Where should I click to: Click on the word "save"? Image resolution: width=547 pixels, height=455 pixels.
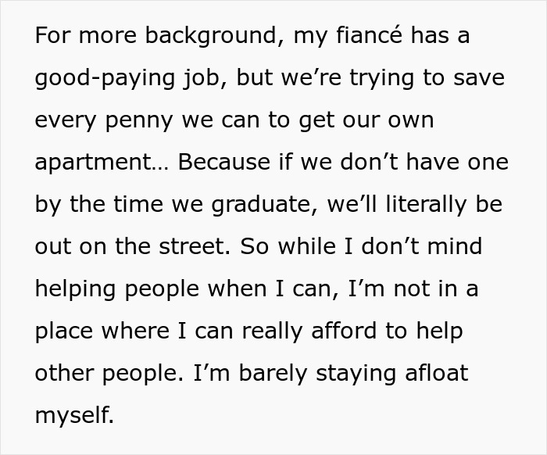(x=476, y=79)
